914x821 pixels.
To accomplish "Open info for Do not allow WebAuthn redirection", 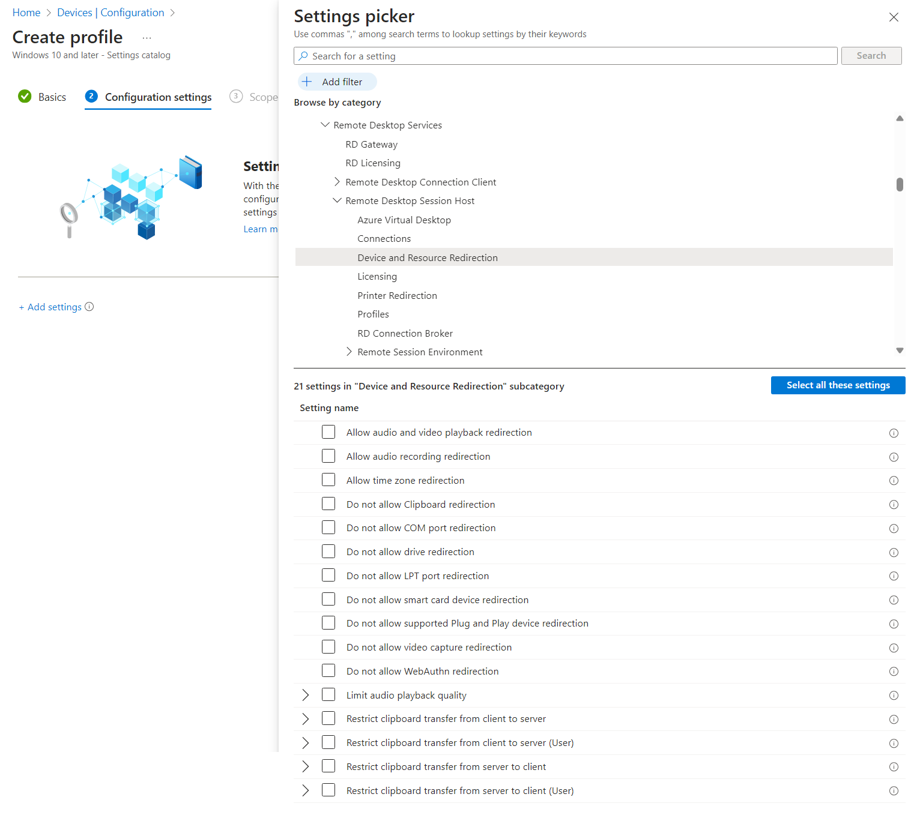I will 894,672.
